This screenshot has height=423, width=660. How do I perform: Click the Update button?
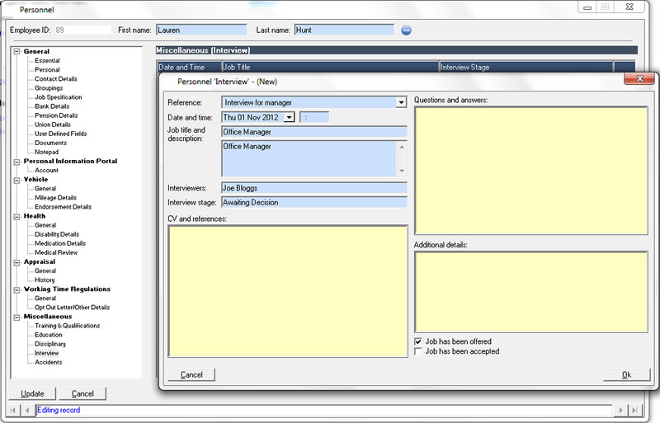(x=32, y=393)
